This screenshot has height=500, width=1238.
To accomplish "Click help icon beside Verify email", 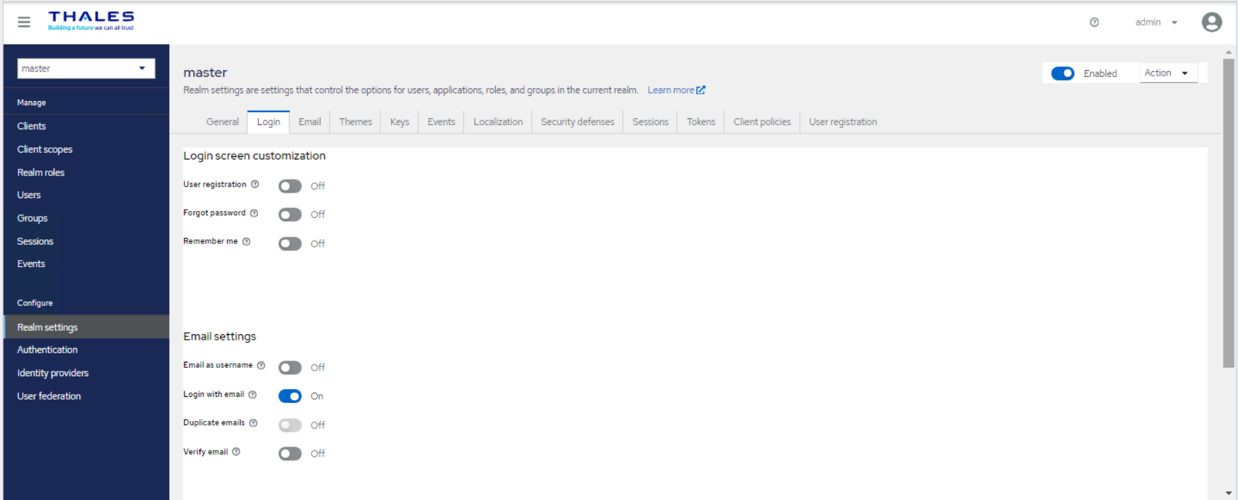I will point(237,452).
